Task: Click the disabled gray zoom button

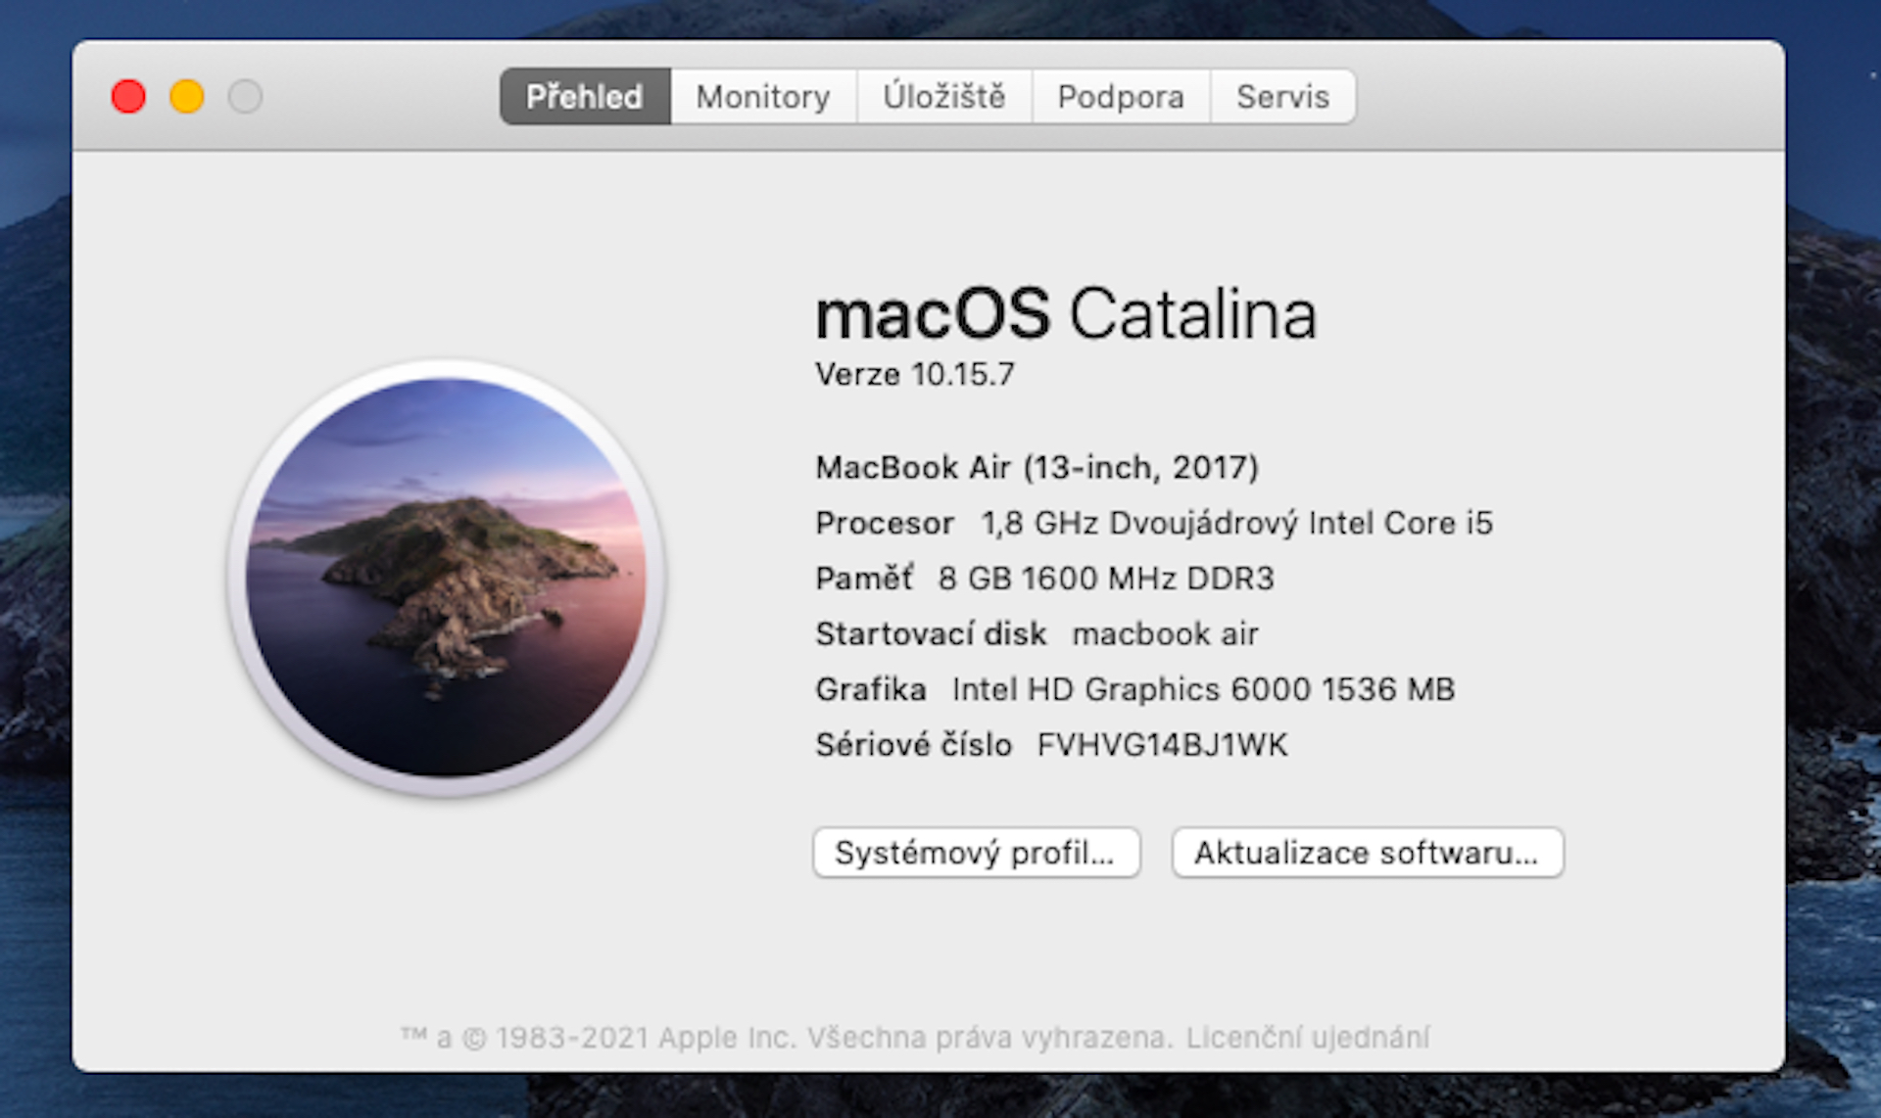Action: pyautogui.click(x=245, y=97)
